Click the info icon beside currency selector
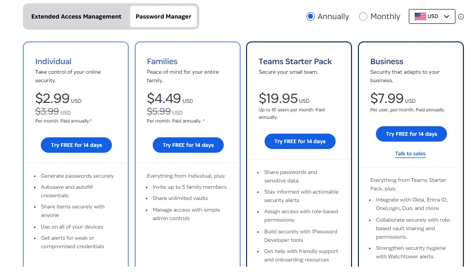Viewport: 474px width, 280px height. (461, 16)
